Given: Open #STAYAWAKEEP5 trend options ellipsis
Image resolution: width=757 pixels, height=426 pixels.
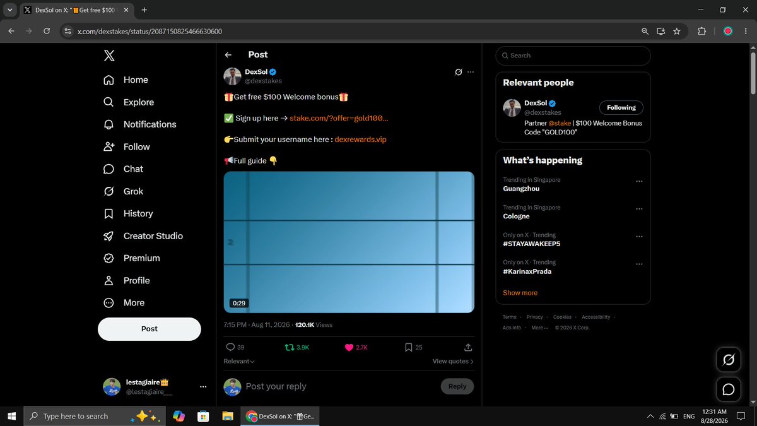Looking at the screenshot, I should tap(639, 236).
